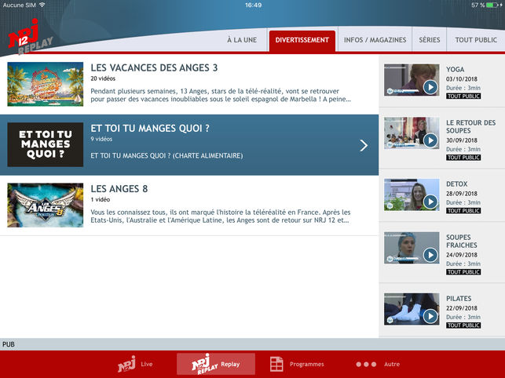Select LES VACANCES DES ANGES 3 title

[154, 67]
